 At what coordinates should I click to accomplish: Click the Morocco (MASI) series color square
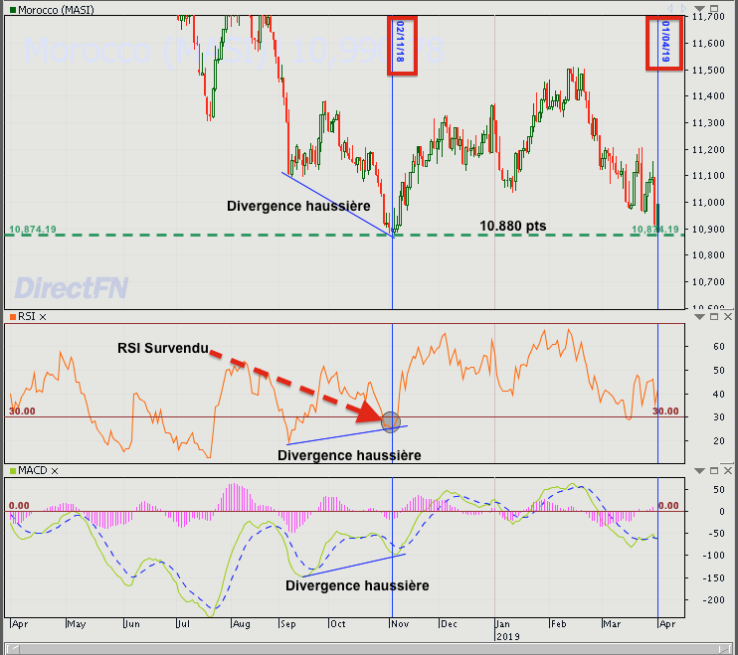click(12, 9)
